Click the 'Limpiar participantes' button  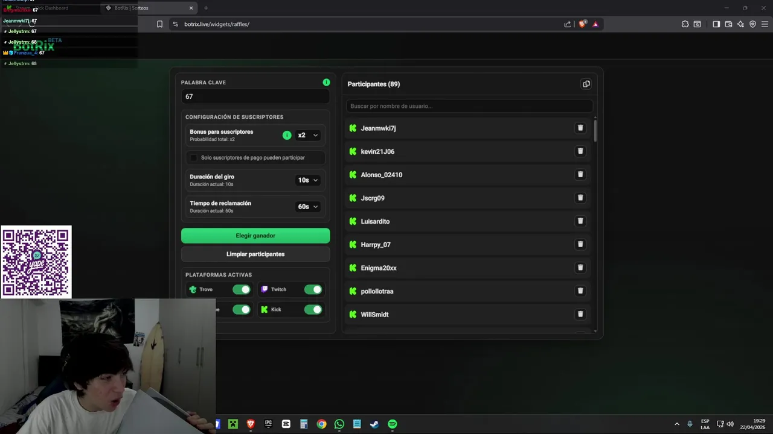[255, 254]
